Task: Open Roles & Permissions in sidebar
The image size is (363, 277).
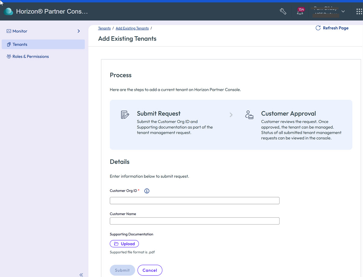Action: point(30,56)
